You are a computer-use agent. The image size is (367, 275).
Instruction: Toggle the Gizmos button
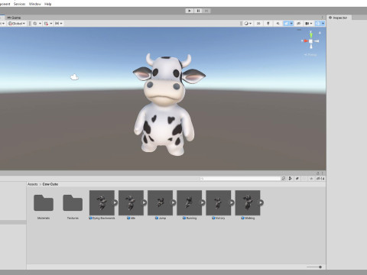point(317,24)
